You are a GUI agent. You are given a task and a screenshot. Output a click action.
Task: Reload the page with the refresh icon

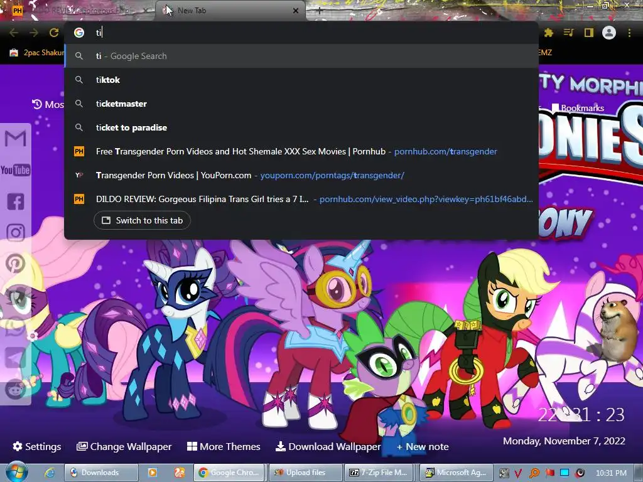click(54, 33)
